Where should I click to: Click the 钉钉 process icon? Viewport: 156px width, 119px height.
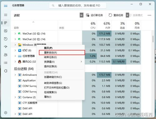click(x=20, y=50)
